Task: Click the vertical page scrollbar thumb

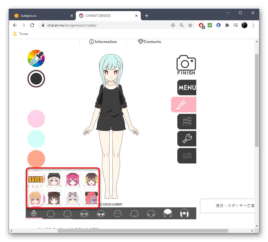Action: click(x=257, y=100)
